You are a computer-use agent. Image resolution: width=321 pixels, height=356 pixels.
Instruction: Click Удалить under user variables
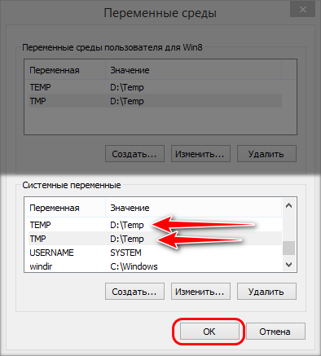point(266,154)
